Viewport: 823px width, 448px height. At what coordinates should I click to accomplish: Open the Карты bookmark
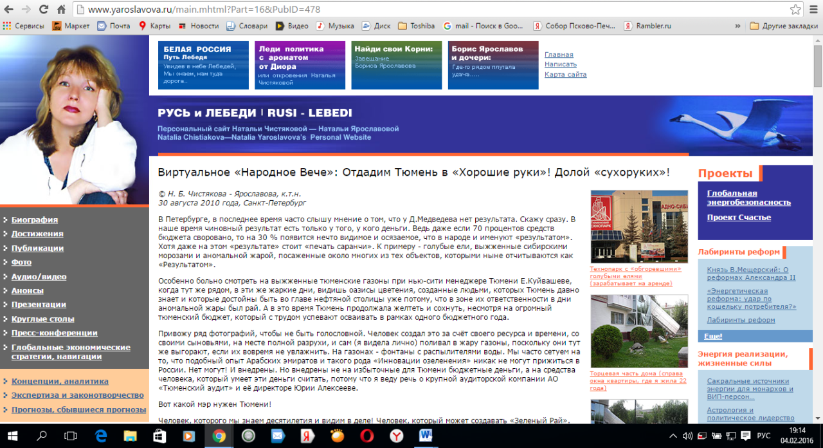[154, 26]
